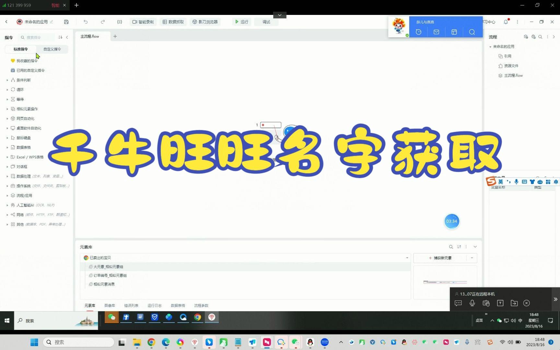Open the notification bell
560x350 pixels.
[506, 22]
